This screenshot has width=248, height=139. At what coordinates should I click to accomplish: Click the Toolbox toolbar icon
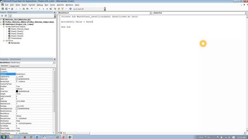[66, 9]
